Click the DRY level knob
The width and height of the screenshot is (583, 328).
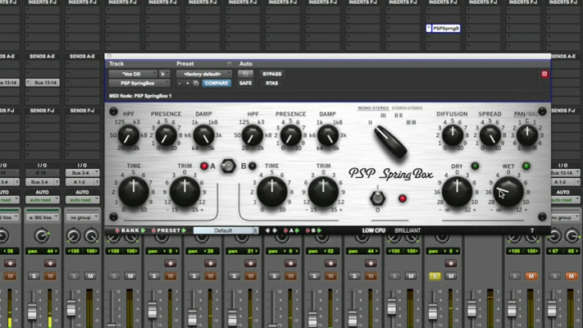click(x=457, y=192)
